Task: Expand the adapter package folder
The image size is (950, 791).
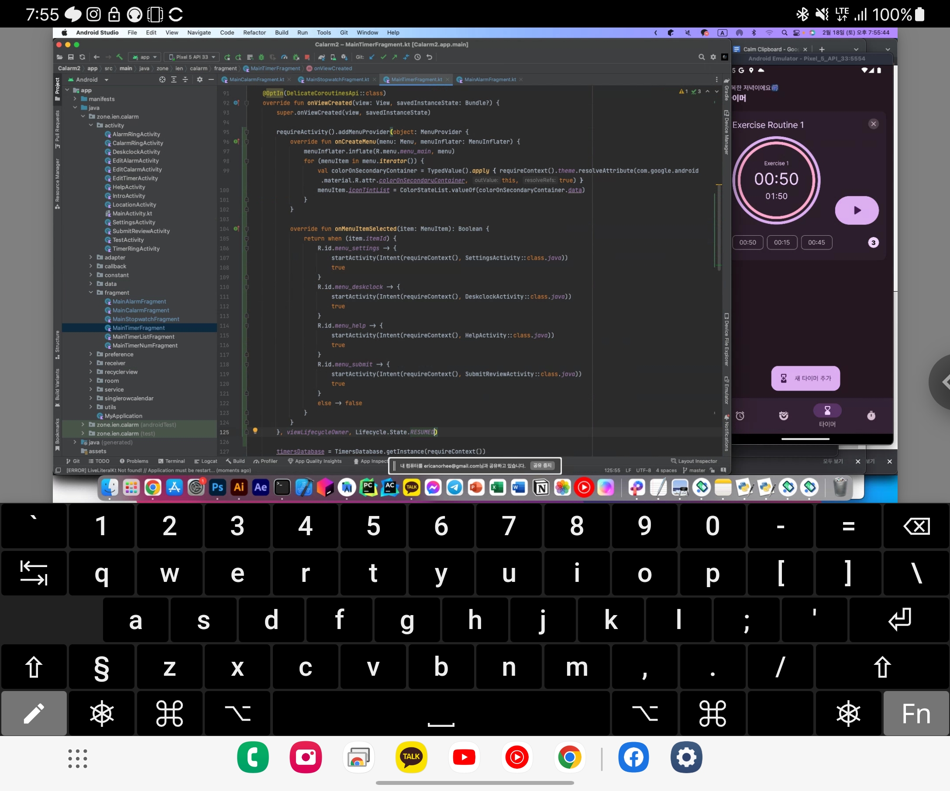Action: pyautogui.click(x=91, y=257)
